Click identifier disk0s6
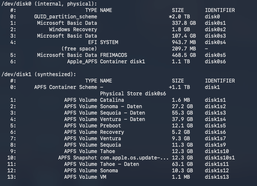 point(216,62)
